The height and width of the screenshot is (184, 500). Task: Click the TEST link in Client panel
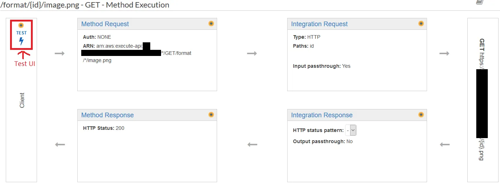21,33
